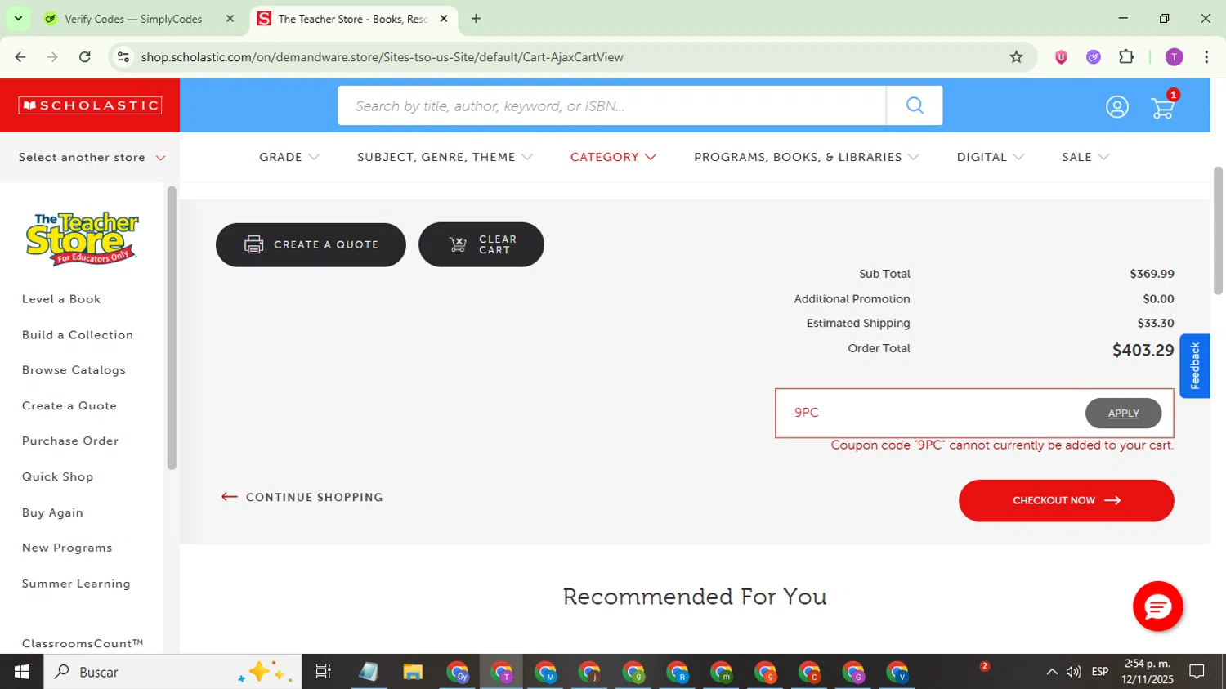The width and height of the screenshot is (1226, 689).
Task: Click ESP language indicator in tray
Action: 1100,672
